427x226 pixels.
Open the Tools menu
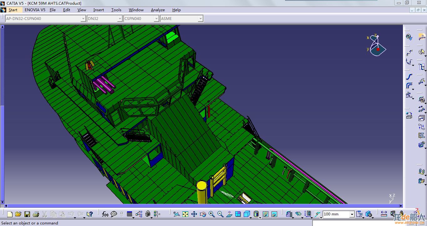pos(116,10)
